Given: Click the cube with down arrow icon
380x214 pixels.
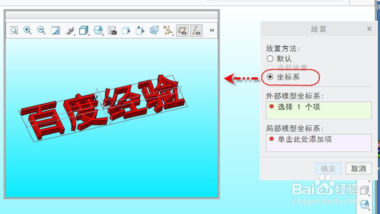Looking at the screenshot, I should click(140, 30).
